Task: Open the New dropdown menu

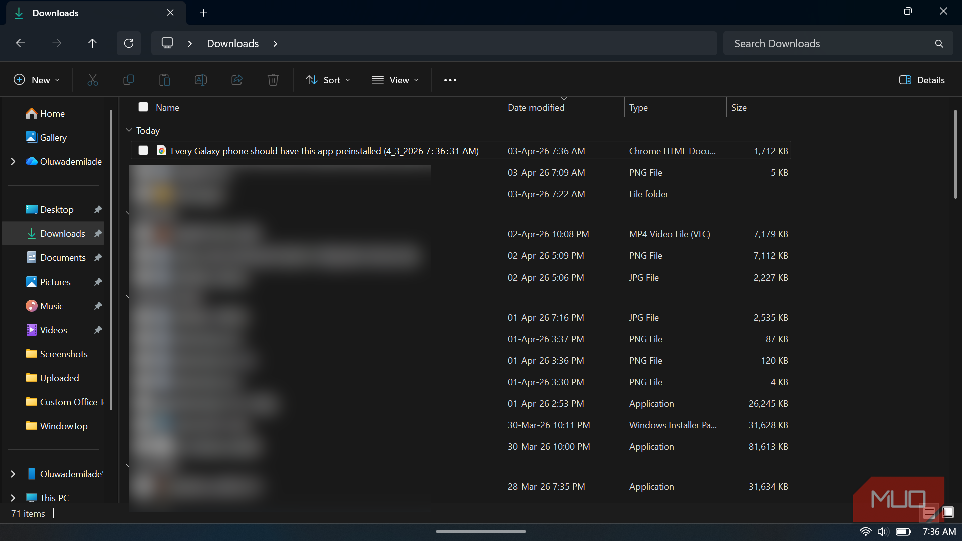Action: pyautogui.click(x=37, y=80)
